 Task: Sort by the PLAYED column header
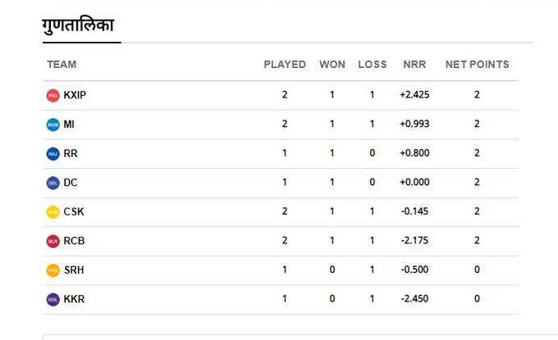pyautogui.click(x=285, y=64)
